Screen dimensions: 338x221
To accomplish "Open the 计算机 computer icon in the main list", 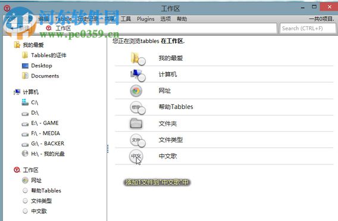I will [137, 75].
